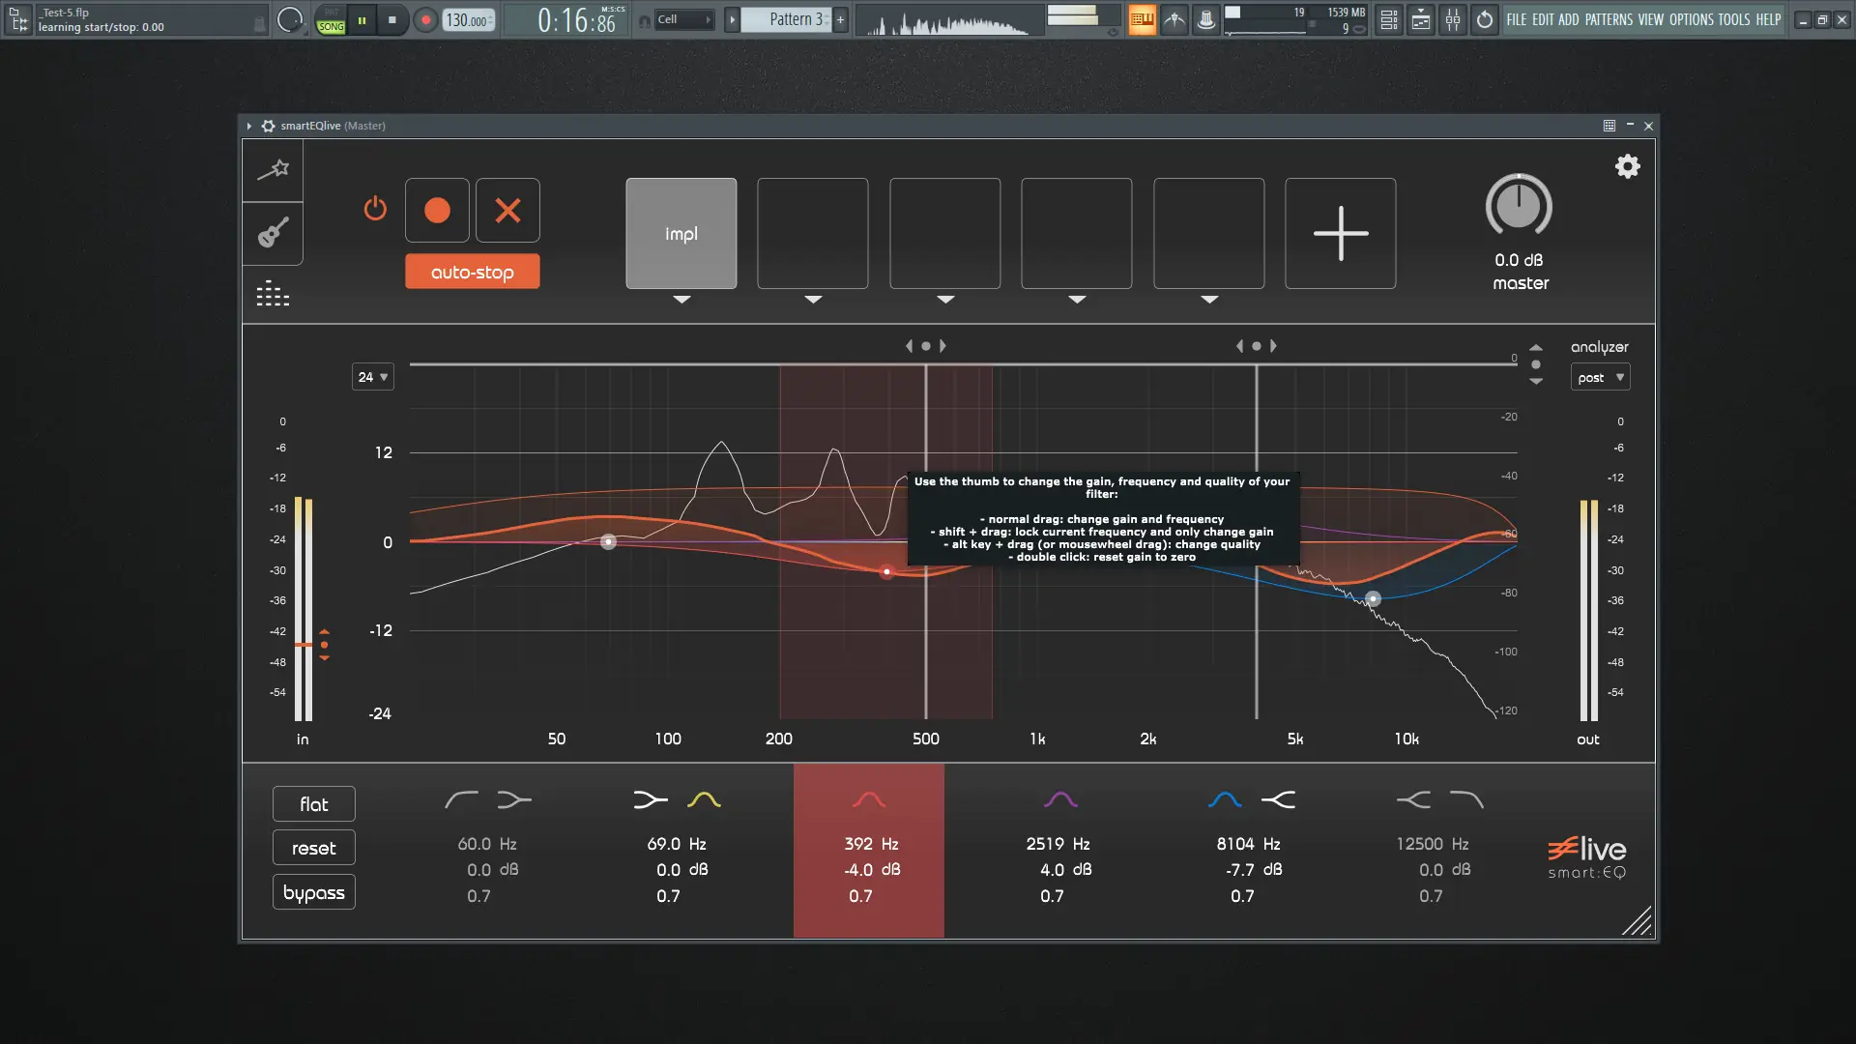Click the magic wand star icon
This screenshot has width=1856, height=1044.
[x=273, y=169]
